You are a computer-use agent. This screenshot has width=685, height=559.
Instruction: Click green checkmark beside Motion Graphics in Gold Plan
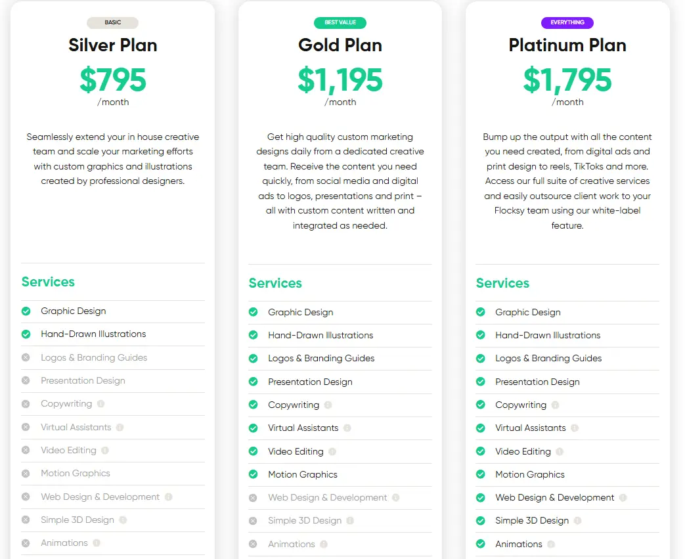coord(253,474)
